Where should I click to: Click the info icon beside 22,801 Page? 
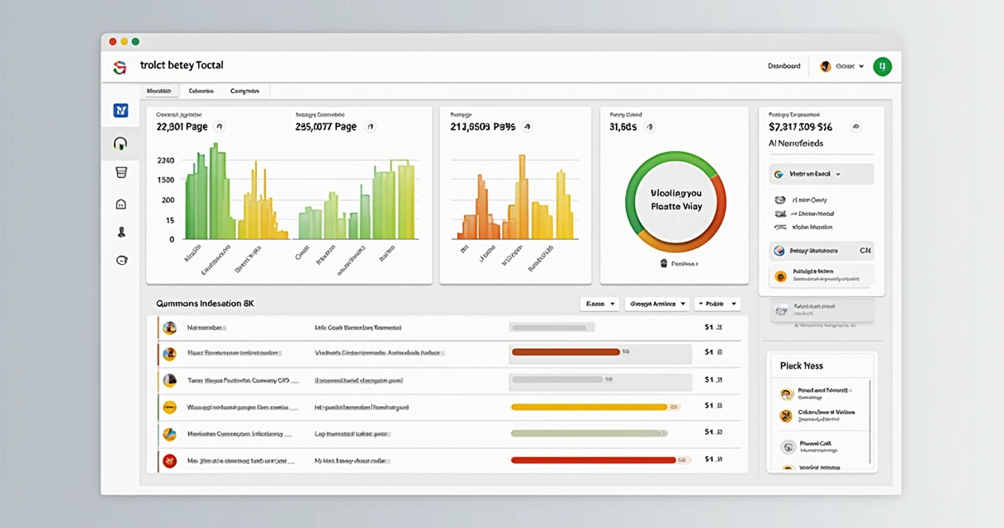point(219,127)
